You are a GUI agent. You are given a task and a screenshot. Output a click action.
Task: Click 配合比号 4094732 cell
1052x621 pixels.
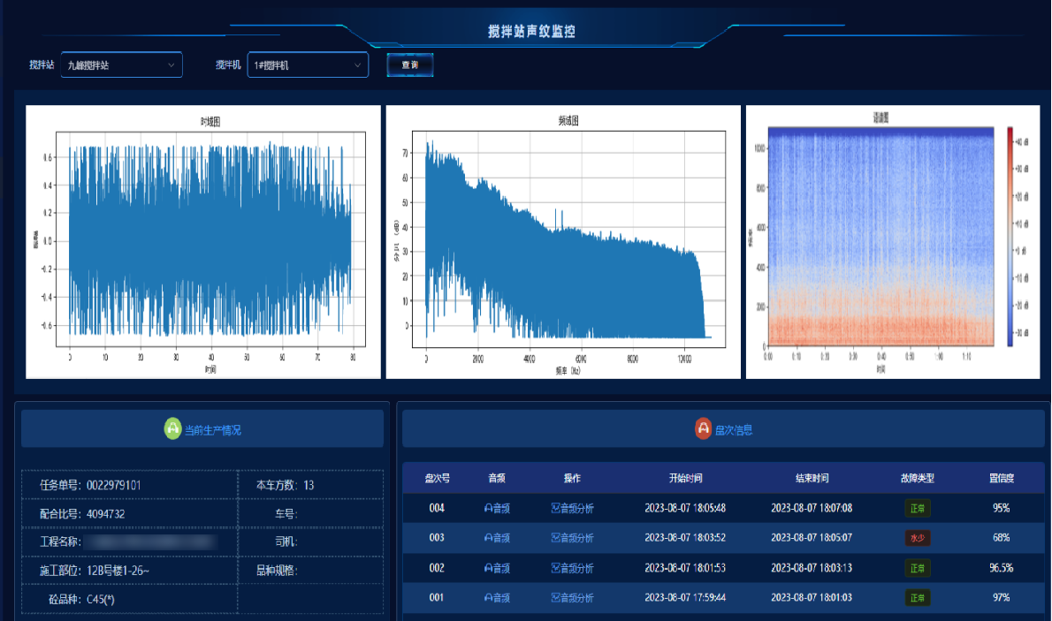click(x=130, y=514)
